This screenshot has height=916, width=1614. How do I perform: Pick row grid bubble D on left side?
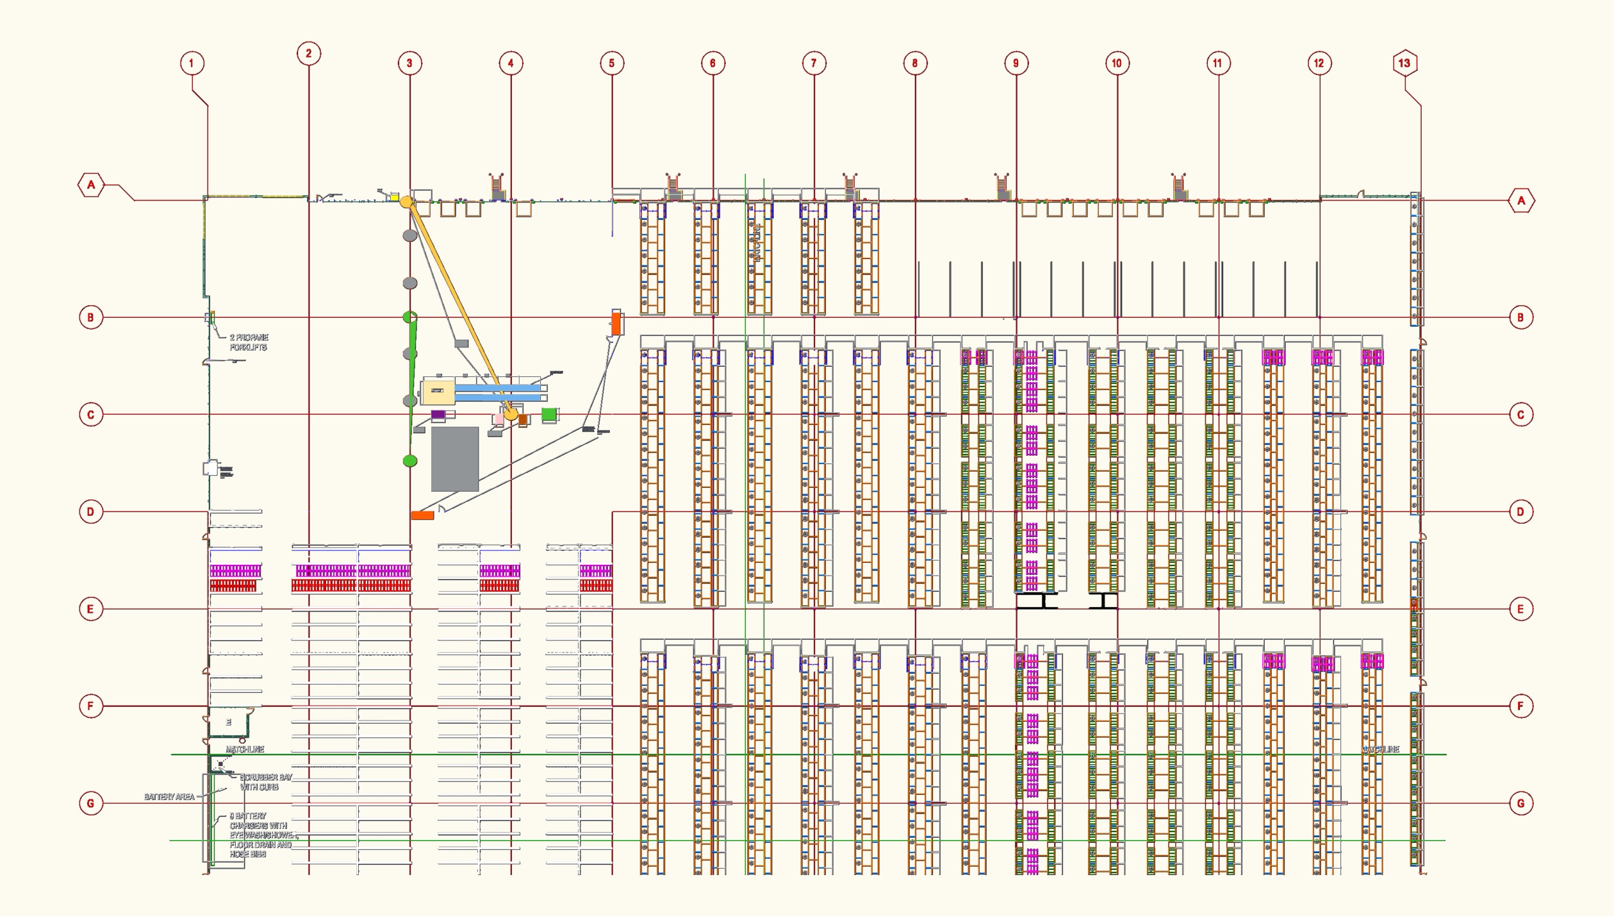[x=91, y=512]
